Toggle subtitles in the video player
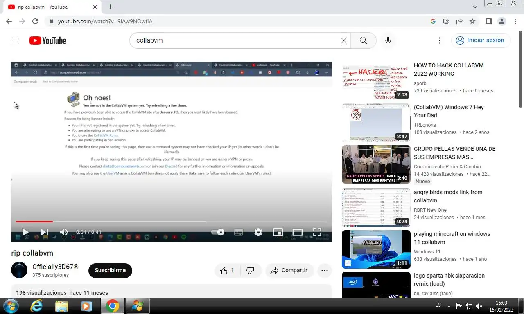The width and height of the screenshot is (524, 314). click(x=239, y=232)
